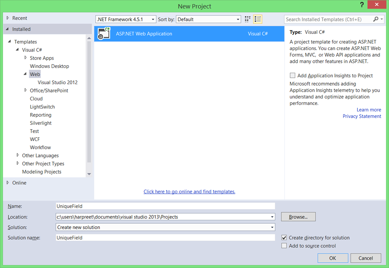Viewport: 389px width, 268px height.
Task: Enable Add Application Insights to Project
Action: coord(293,75)
